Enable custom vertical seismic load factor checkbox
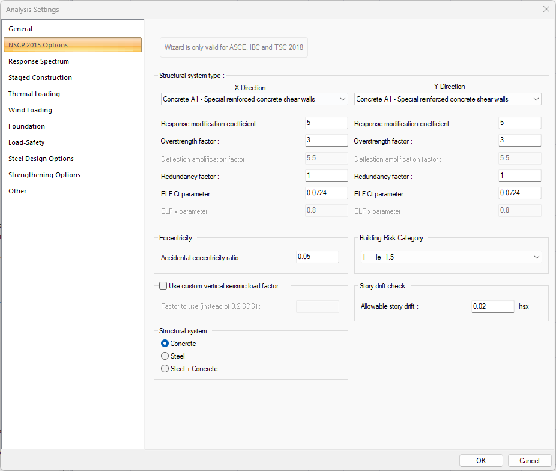This screenshot has width=556, height=471. [163, 286]
